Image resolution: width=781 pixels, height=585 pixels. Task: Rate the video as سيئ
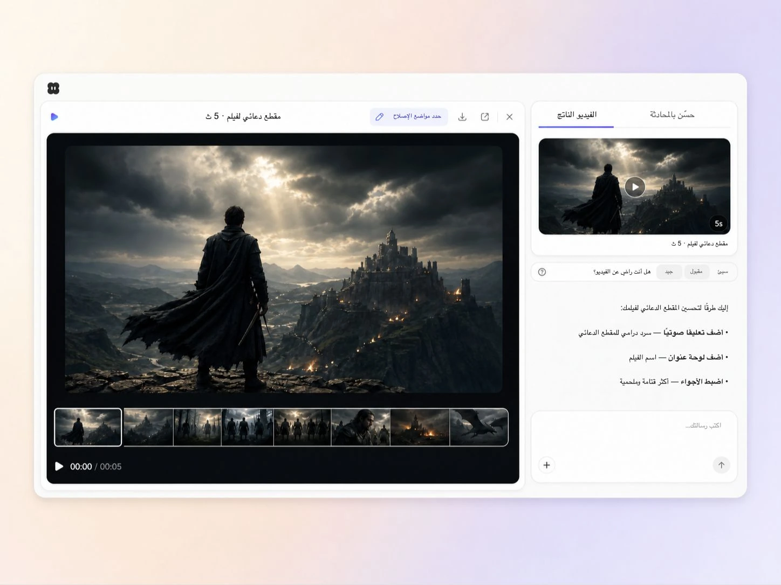723,271
